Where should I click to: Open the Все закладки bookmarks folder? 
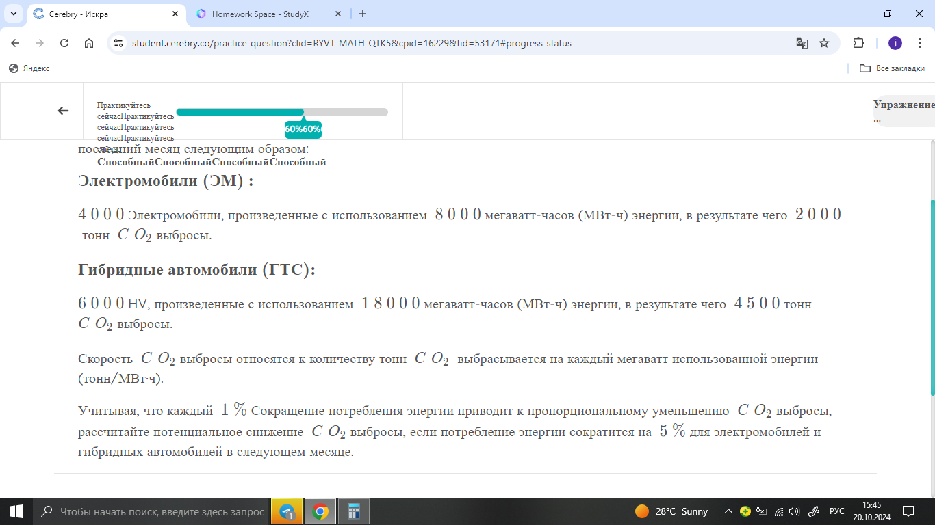point(892,68)
